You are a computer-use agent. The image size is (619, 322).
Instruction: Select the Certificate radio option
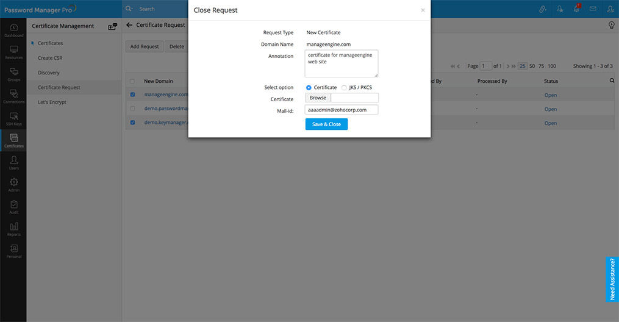point(309,88)
